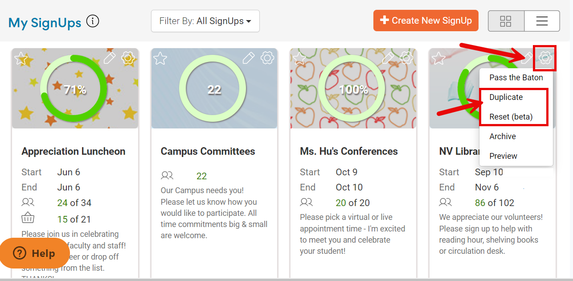573x281 pixels.
Task: Open gear settings for Appreciation Luncheon
Action: 128,58
